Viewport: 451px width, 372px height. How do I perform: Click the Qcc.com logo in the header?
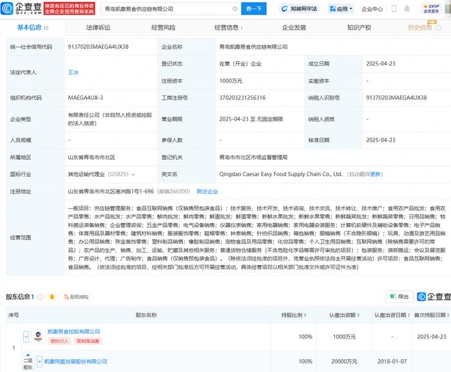21,8
